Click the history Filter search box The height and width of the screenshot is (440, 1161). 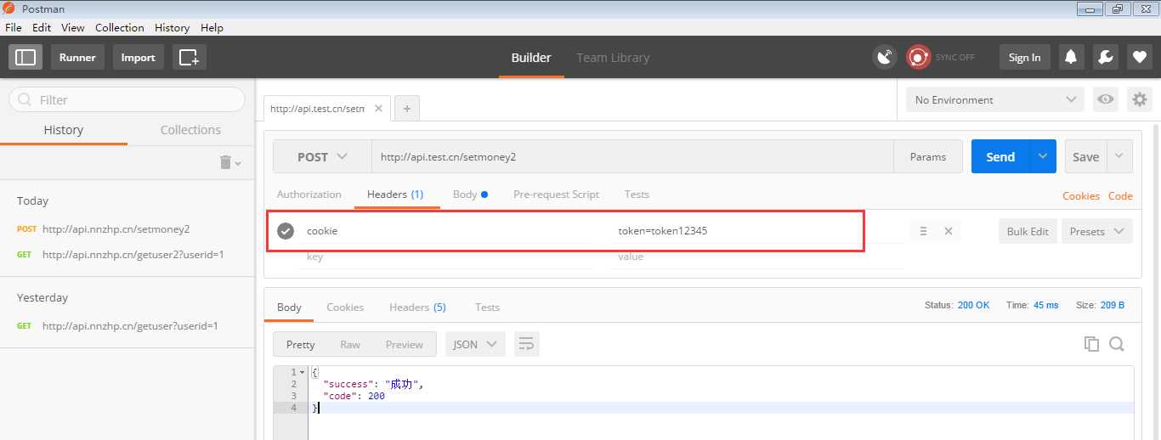(x=127, y=99)
